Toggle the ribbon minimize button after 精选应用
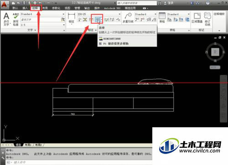228x165 pixels. [x=145, y=8]
